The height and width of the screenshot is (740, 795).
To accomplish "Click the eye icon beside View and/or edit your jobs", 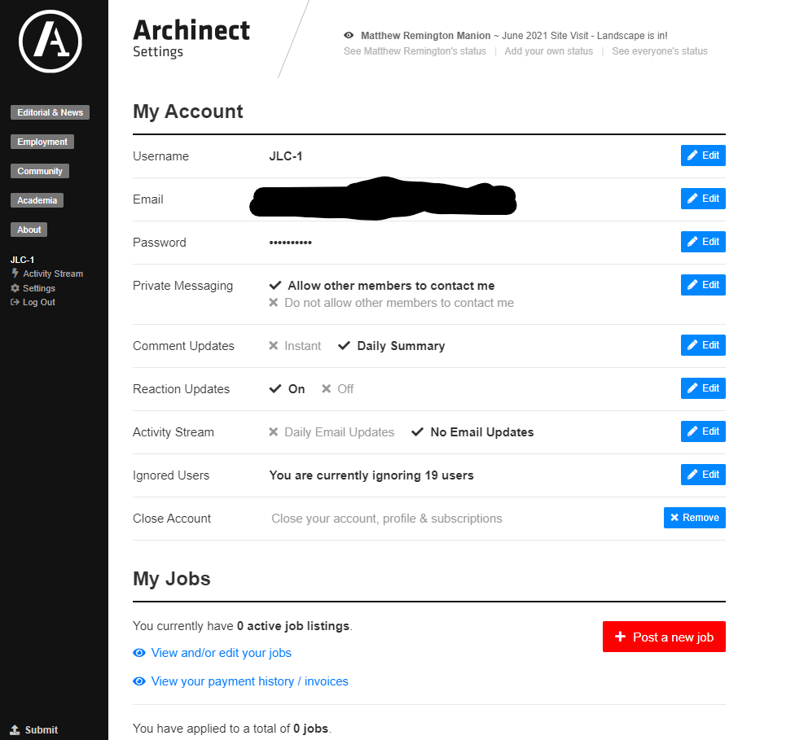I will click(x=139, y=653).
